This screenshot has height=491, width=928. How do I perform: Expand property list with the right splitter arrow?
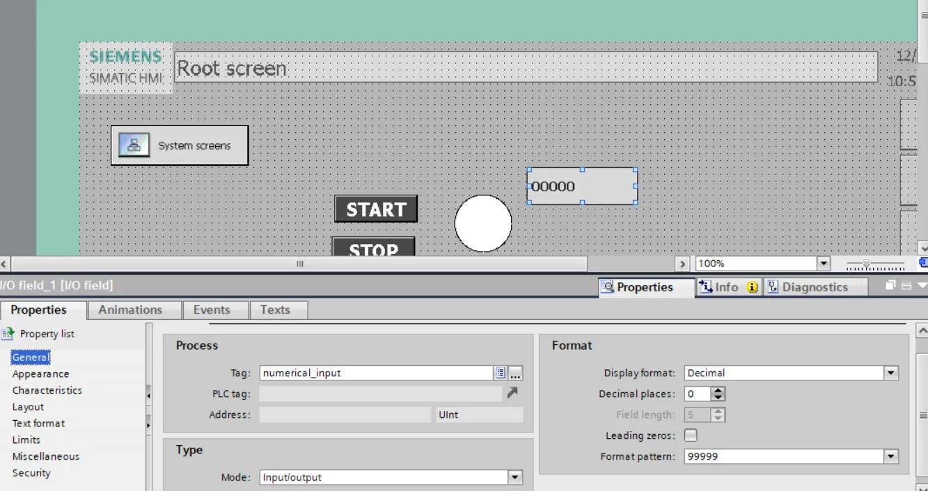(148, 424)
